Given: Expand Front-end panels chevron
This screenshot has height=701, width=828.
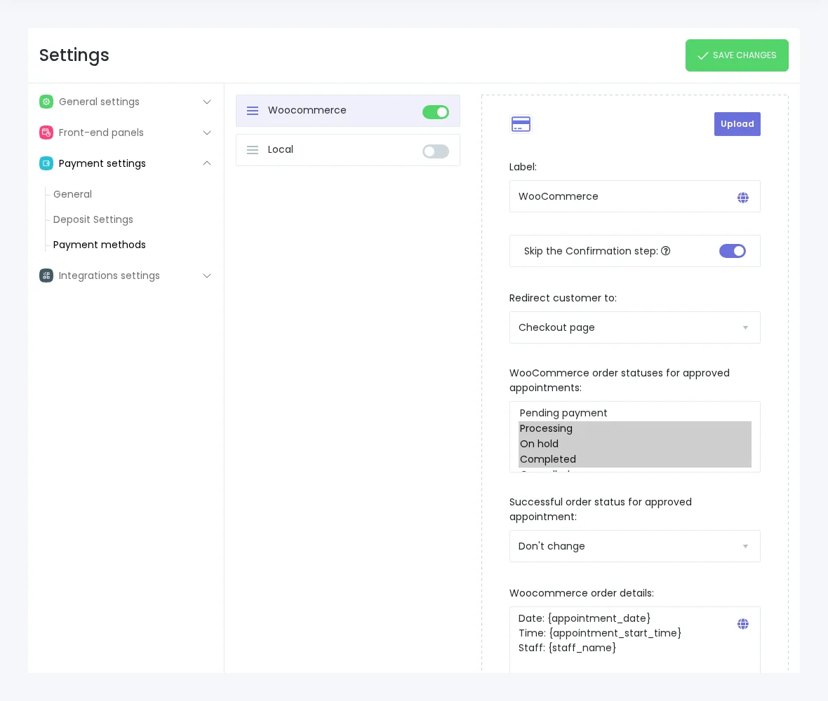Looking at the screenshot, I should coord(207,132).
